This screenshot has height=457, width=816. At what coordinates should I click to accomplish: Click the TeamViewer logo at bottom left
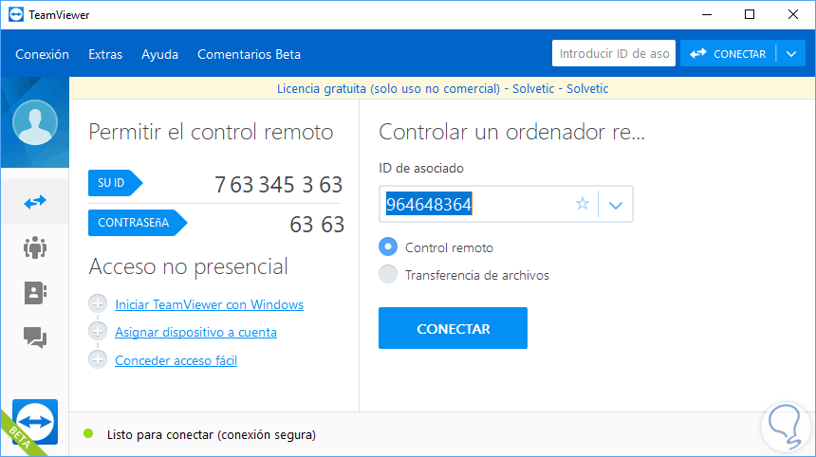[x=35, y=422]
